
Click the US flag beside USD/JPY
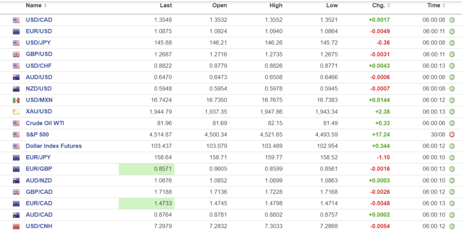click(x=16, y=43)
